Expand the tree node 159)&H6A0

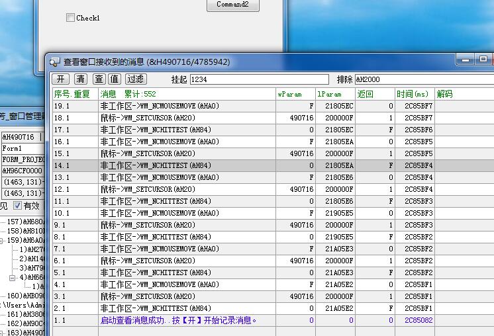tap(1, 241)
